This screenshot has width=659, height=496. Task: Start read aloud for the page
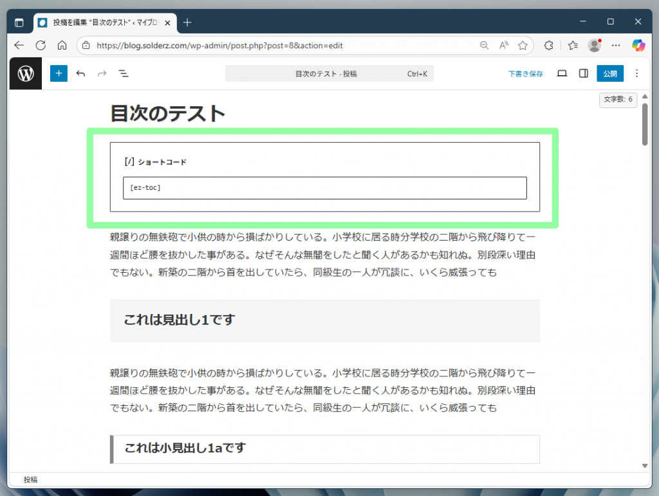coord(504,46)
